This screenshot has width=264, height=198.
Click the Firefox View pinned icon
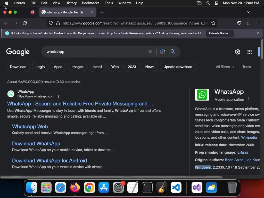tap(32, 12)
